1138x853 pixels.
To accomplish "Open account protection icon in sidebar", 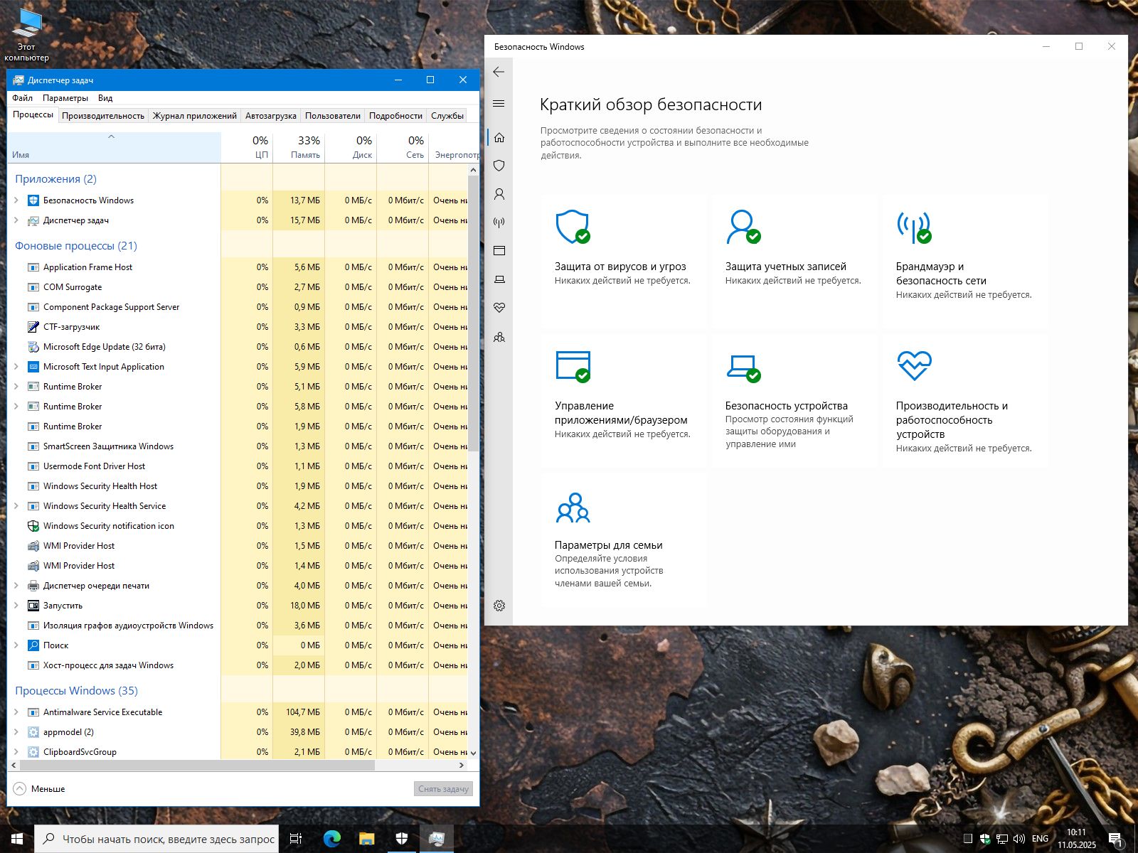I will coord(499,194).
